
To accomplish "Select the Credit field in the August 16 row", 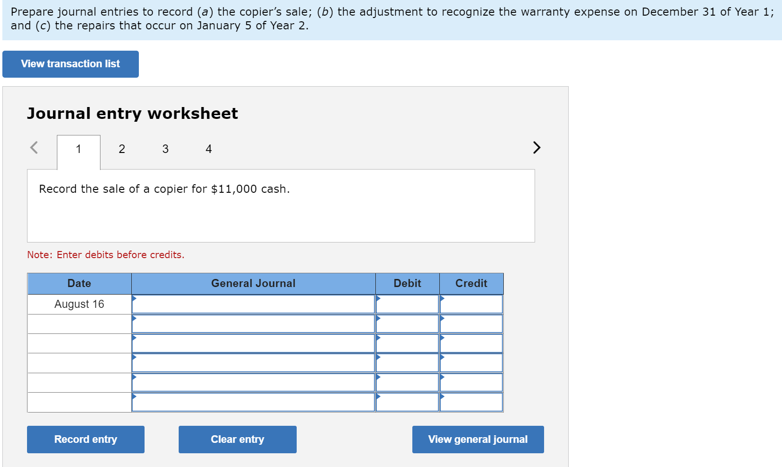I will [x=472, y=304].
